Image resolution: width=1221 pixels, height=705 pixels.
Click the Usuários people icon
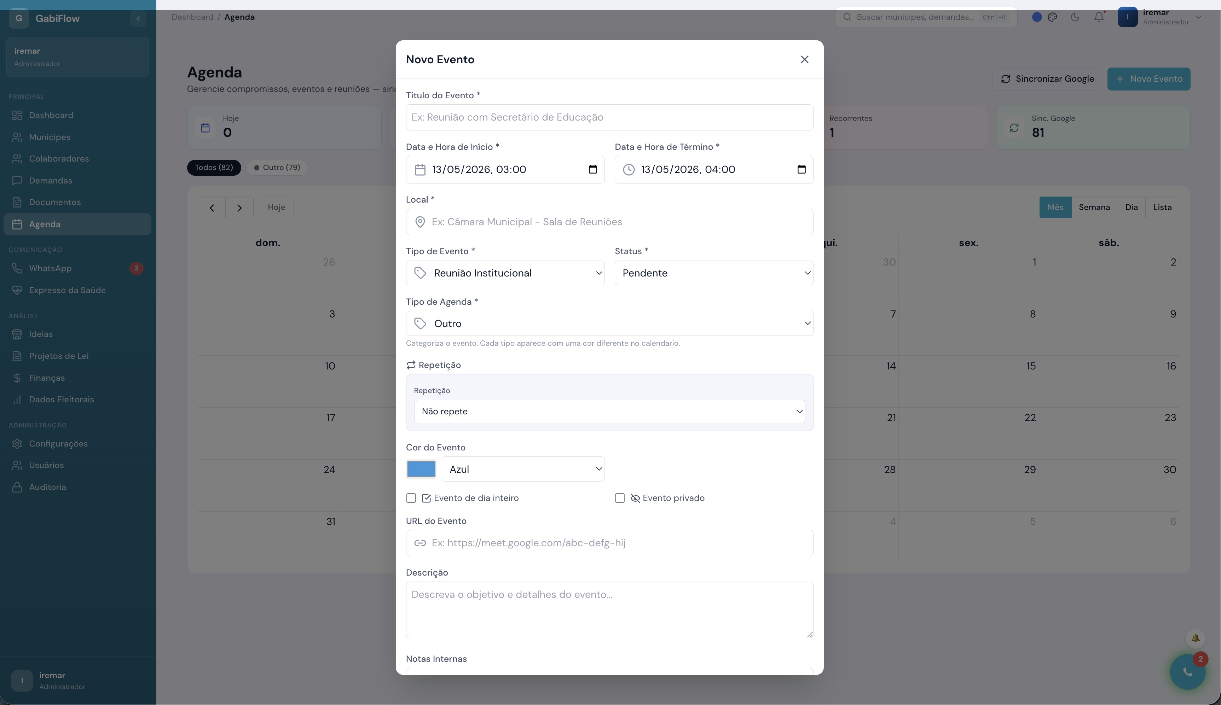pos(17,465)
